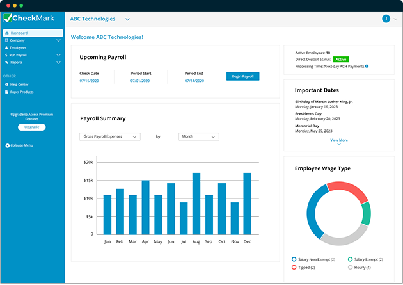The image size is (403, 285).
Task: Click the Upgrade button
Action: pyautogui.click(x=32, y=127)
